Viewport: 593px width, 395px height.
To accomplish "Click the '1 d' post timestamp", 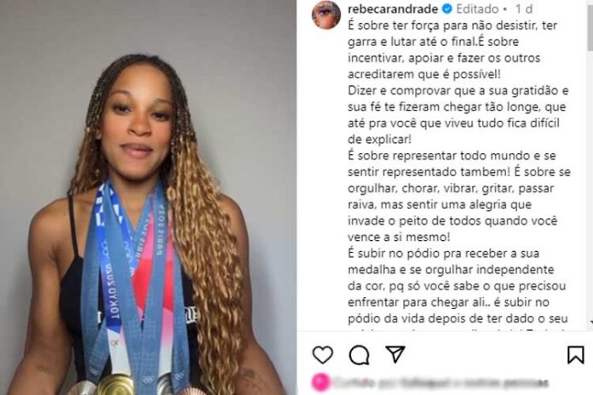I will [523, 9].
